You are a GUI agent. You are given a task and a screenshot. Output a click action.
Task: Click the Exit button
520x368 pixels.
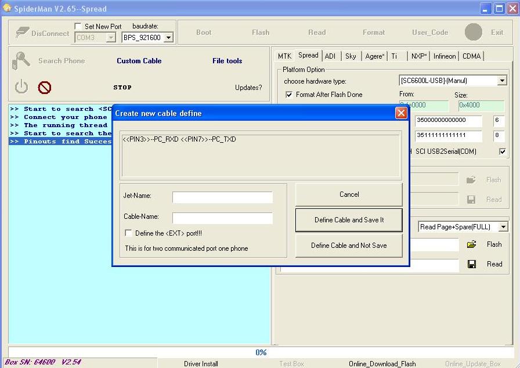[497, 32]
